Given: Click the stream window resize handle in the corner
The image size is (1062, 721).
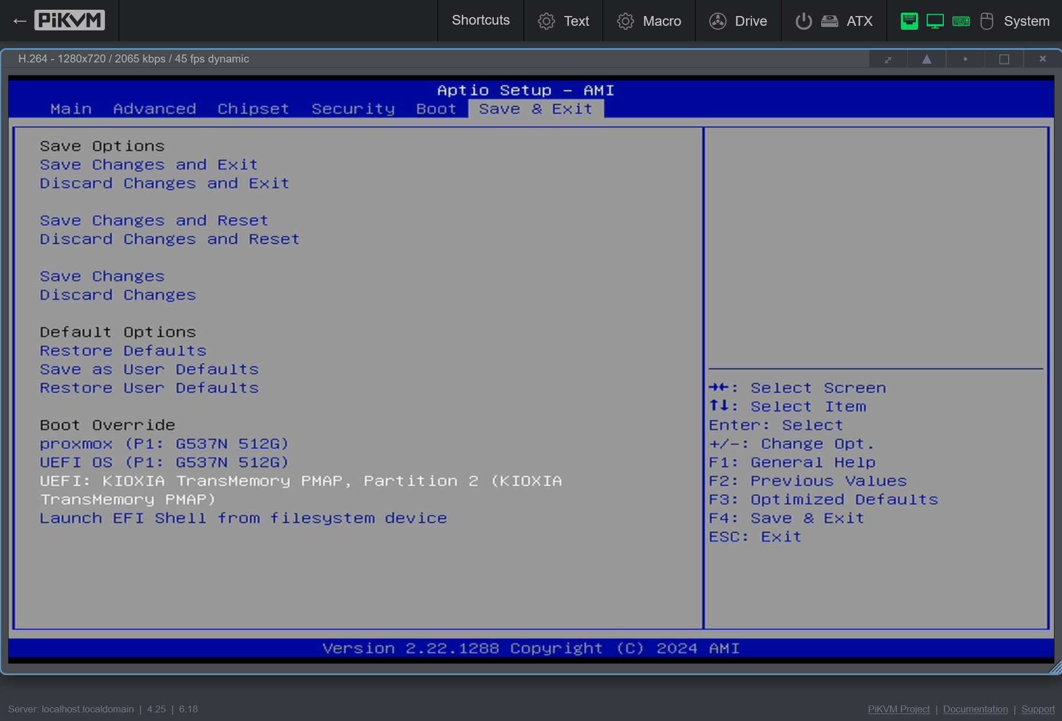Looking at the screenshot, I should [x=1055, y=668].
